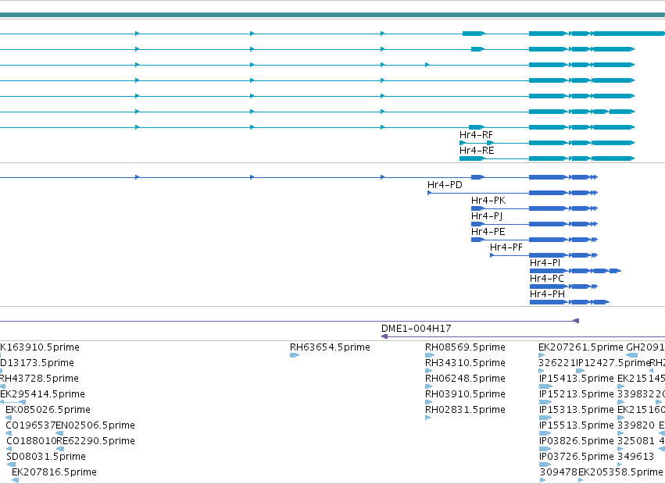Image resolution: width=665 pixels, height=484 pixels.
Task: Click the RH34310.5prime EST label
Action: coord(465,363)
